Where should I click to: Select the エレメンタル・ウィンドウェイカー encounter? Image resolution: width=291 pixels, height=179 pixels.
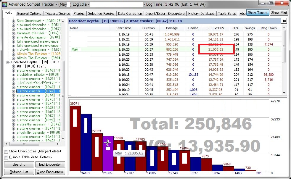click(38, 83)
